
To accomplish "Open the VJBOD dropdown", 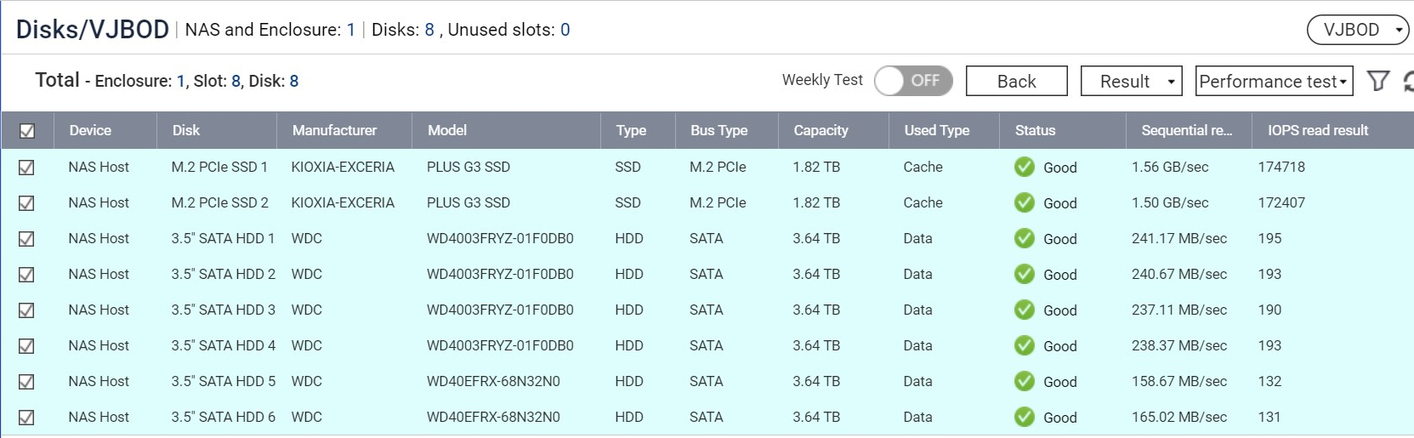I will 1358,30.
